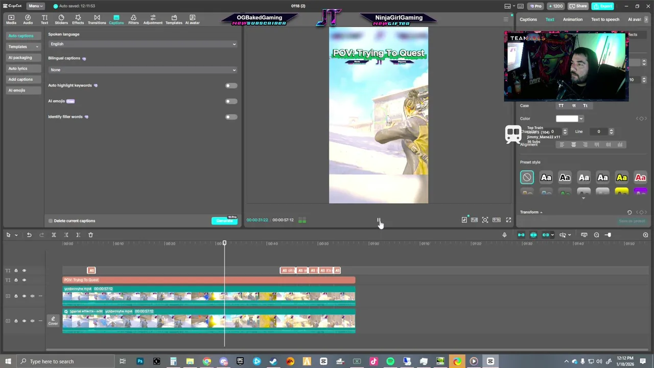Reset Transform settings
The width and height of the screenshot is (654, 368).
(629, 212)
